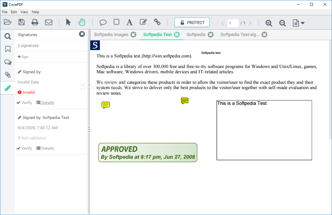Viewport: 332px width, 215px height.
Task: Choose the comment bubble annotation tool
Action: tap(103, 22)
